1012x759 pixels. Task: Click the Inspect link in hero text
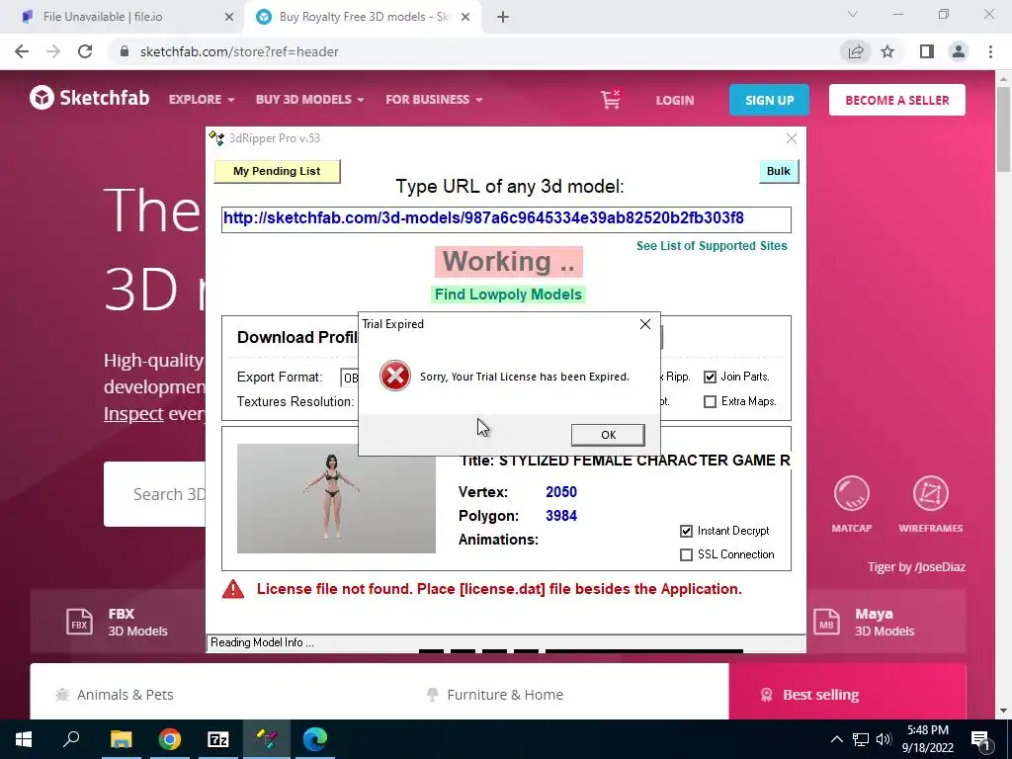pyautogui.click(x=133, y=414)
